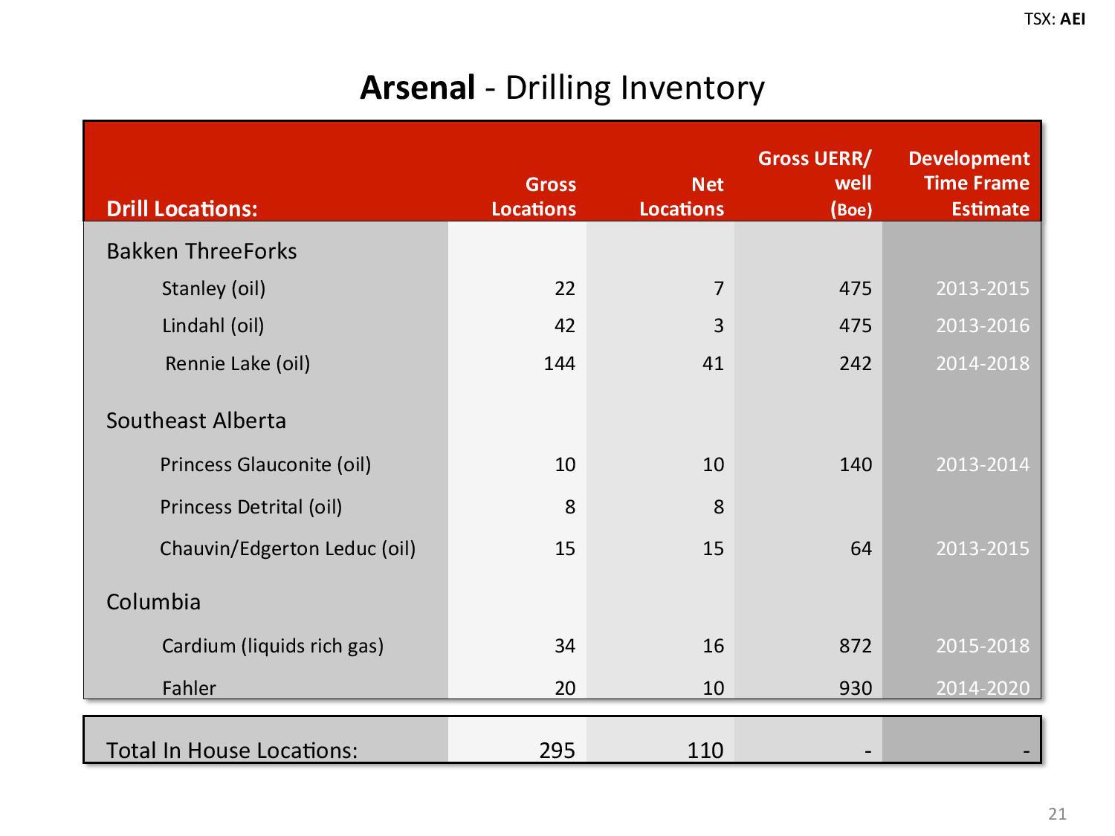The image size is (1115, 836).
Task: Click the "Chauvin/Edgerton Leduc (oil)" row label
Action: click(288, 548)
